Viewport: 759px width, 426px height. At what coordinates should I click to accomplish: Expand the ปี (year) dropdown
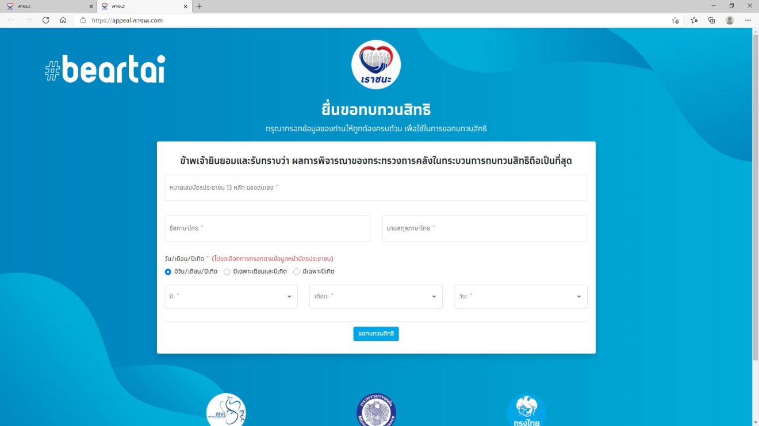231,297
